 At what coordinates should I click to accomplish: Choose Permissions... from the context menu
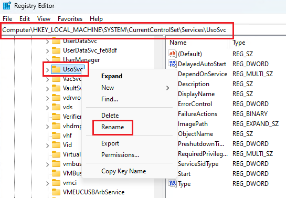120,155
